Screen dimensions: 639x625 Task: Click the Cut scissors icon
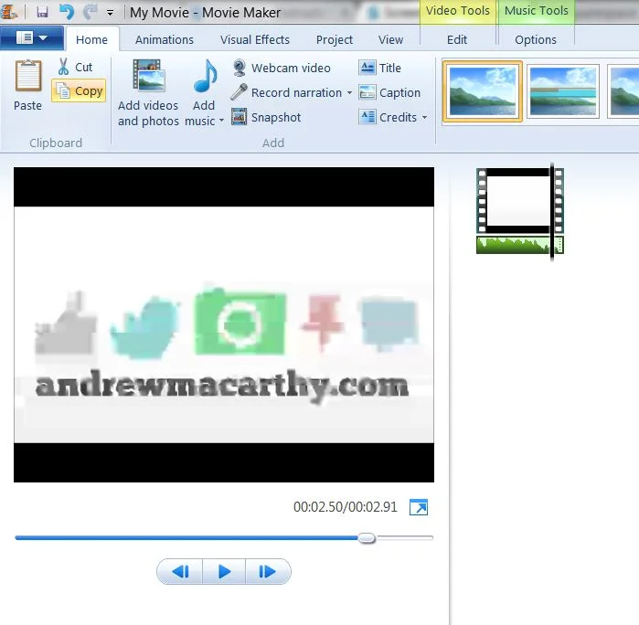click(x=63, y=67)
